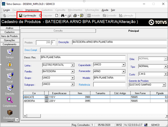
Task: Click the Inclusão toolbar button
Action: [93, 16]
